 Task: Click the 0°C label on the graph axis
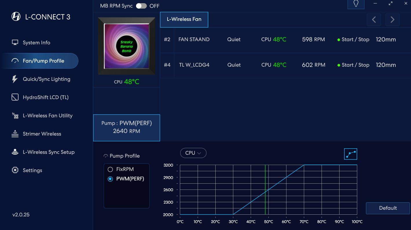[x=180, y=222]
